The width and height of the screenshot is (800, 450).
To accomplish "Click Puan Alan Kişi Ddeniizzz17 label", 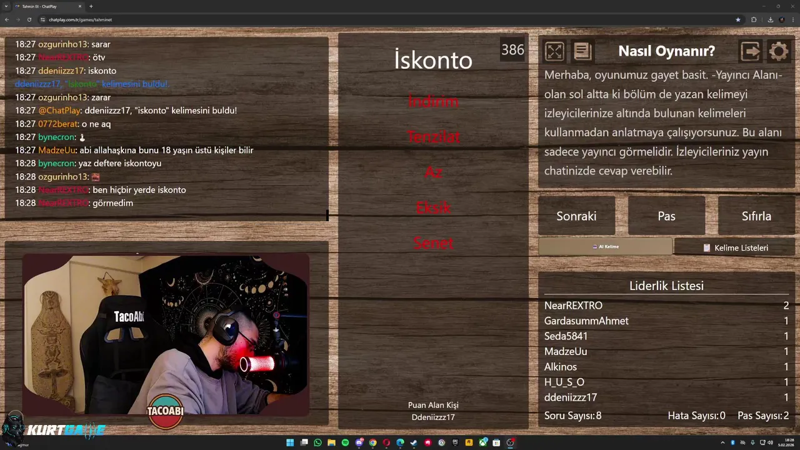I will tap(433, 411).
